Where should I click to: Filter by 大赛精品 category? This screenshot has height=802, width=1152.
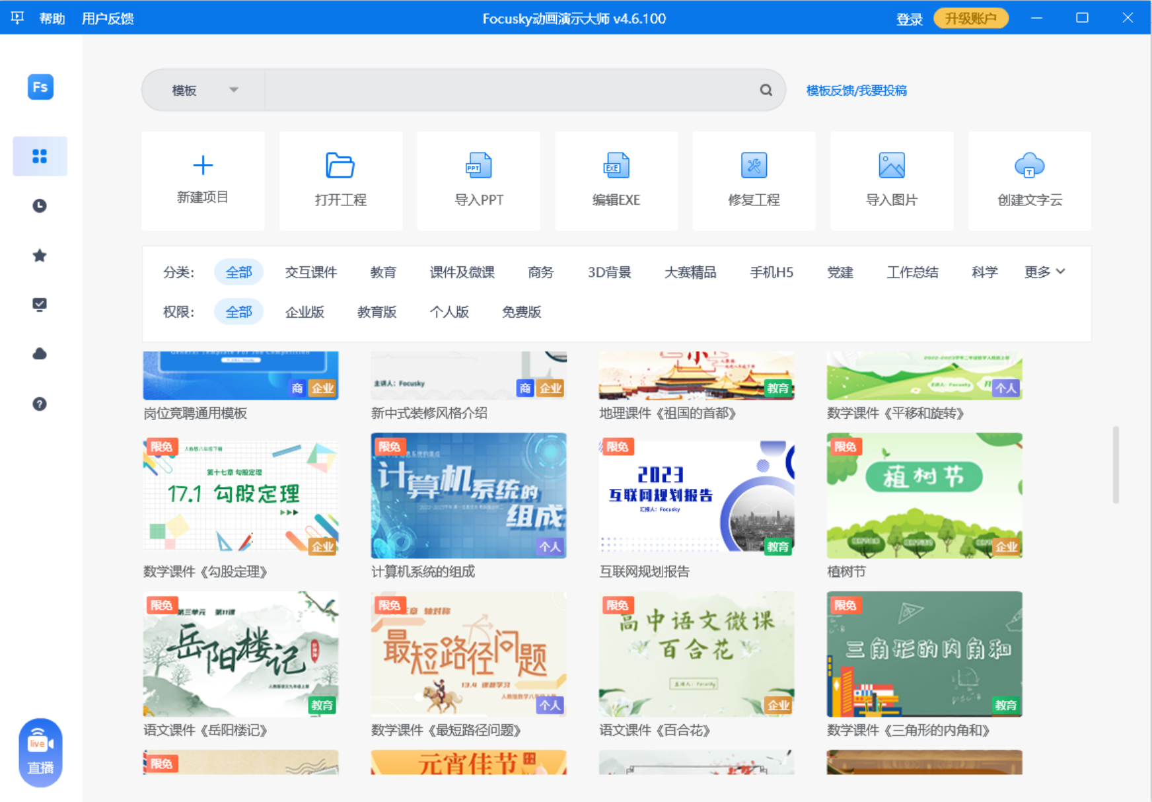(690, 272)
